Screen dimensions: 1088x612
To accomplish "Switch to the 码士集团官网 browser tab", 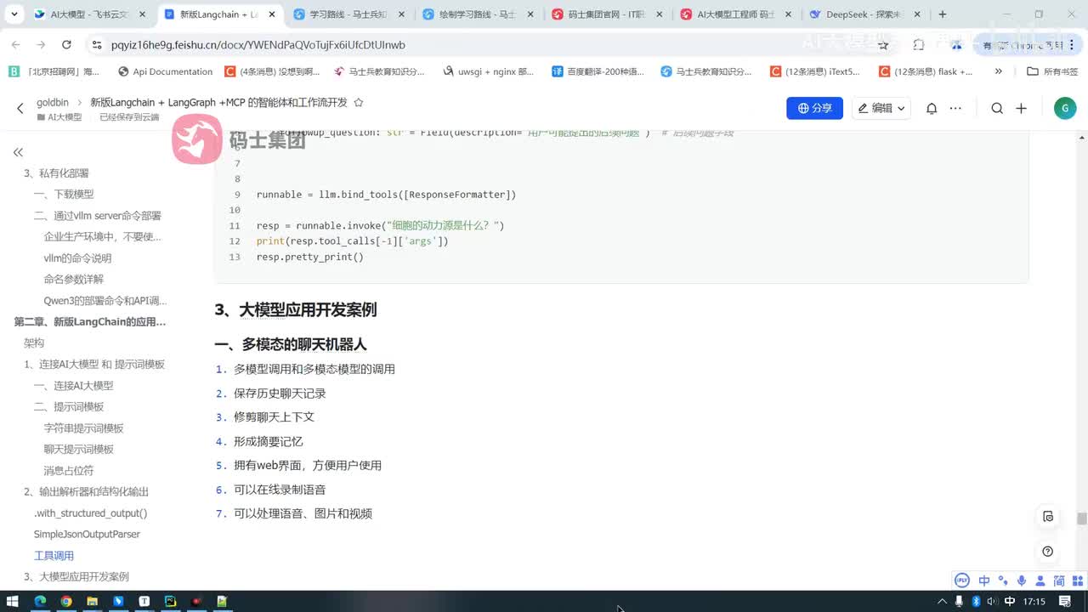I will click(x=608, y=14).
